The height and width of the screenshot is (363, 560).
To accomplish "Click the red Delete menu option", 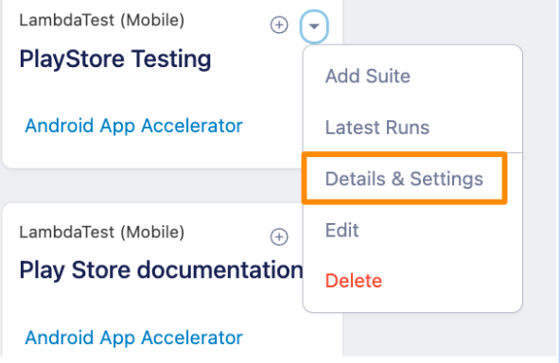I will pyautogui.click(x=354, y=281).
